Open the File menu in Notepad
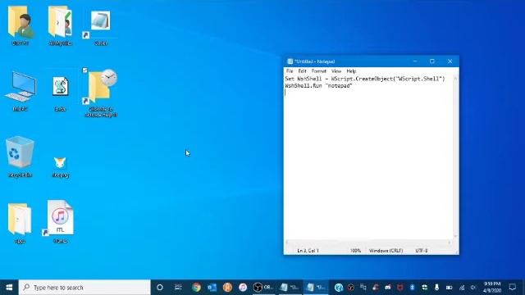525x295 pixels. [x=290, y=71]
